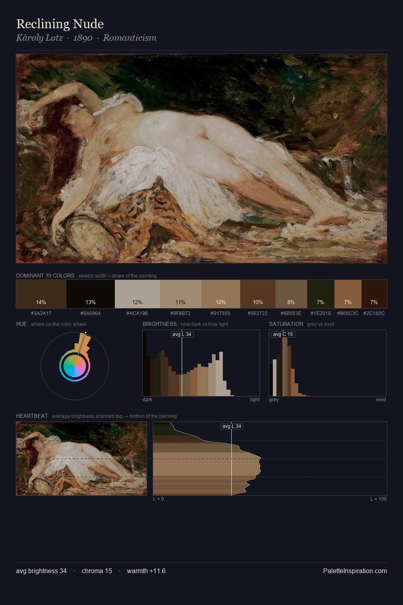Click the dark brown #3A2A17 swatch

[41, 294]
